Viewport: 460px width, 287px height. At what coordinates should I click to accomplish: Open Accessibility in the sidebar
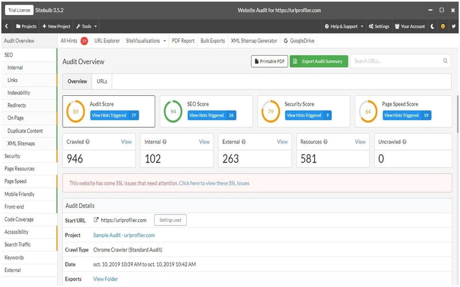tap(29, 232)
